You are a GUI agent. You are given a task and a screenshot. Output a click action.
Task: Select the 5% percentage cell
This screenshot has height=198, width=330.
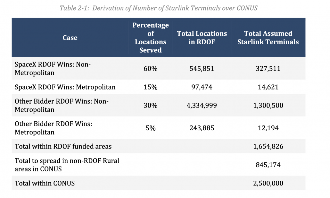[x=151, y=128]
